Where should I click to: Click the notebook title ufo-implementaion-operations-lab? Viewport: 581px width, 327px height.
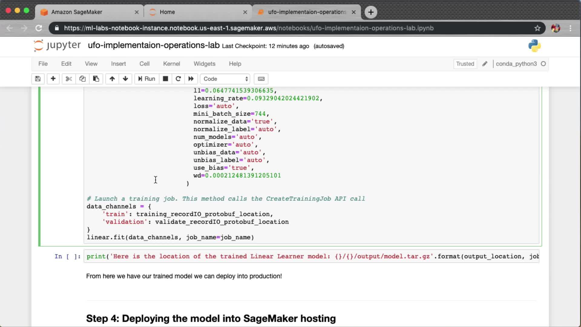(x=153, y=45)
